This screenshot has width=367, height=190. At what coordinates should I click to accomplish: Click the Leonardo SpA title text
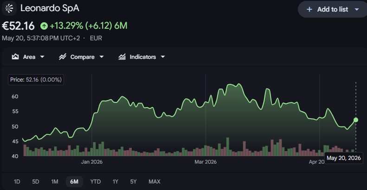point(50,8)
